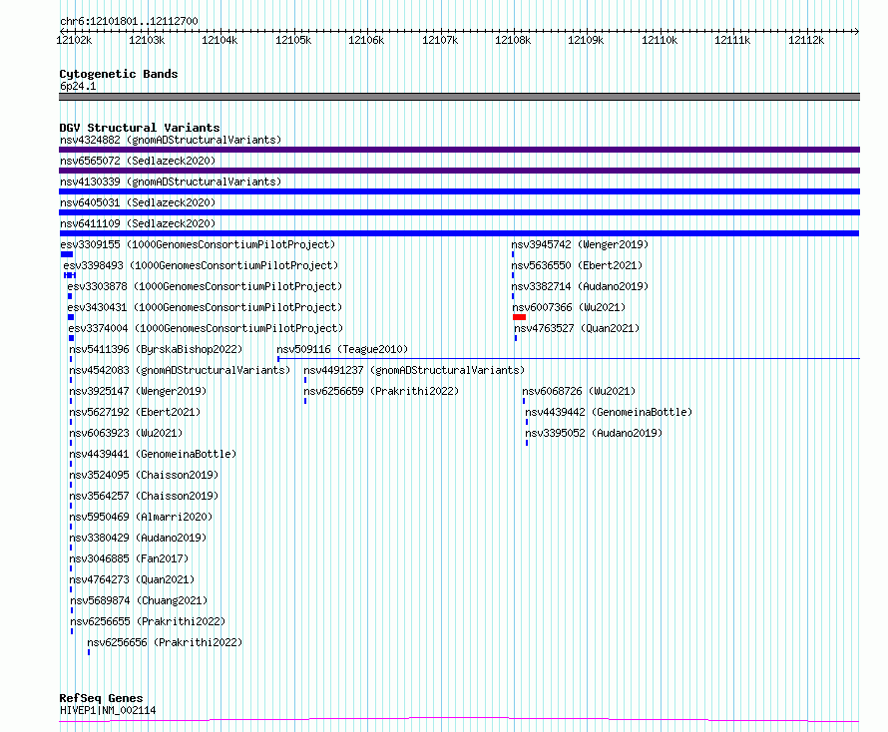Image resolution: width=888 pixels, height=732 pixels.
Task: Click the RefSeq Genes track heading
Action: [101, 699]
